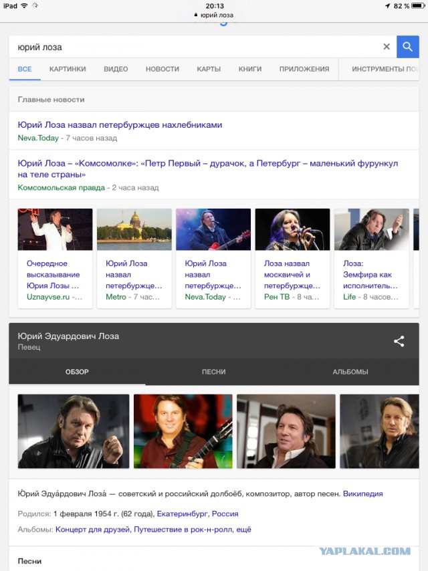Open the Концерт для друзей album link
The width and height of the screenshot is (428, 571).
coord(92,530)
